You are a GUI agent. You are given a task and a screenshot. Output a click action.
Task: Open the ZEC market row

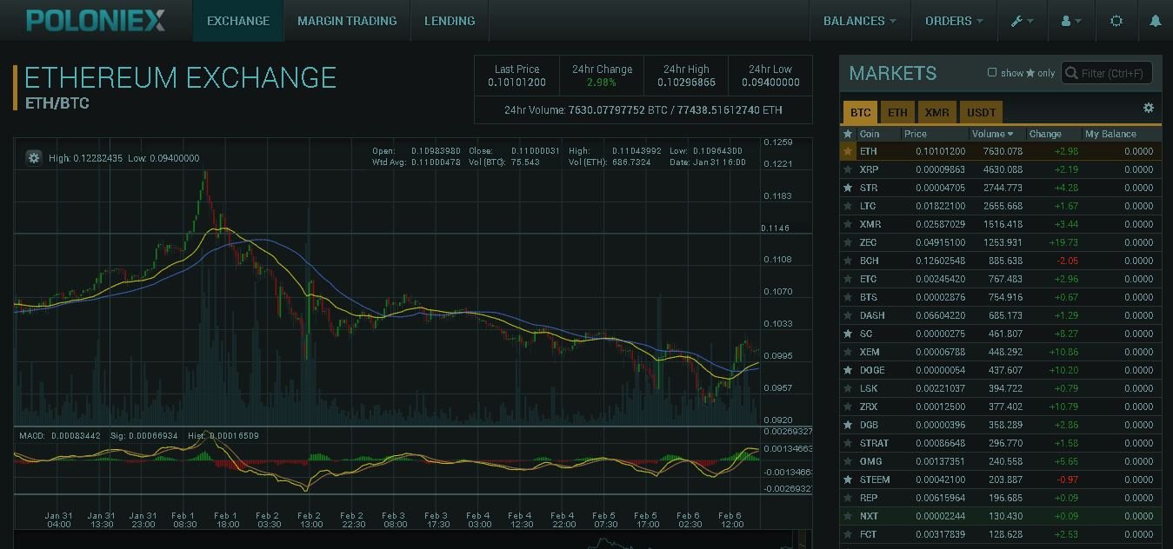(x=1000, y=242)
